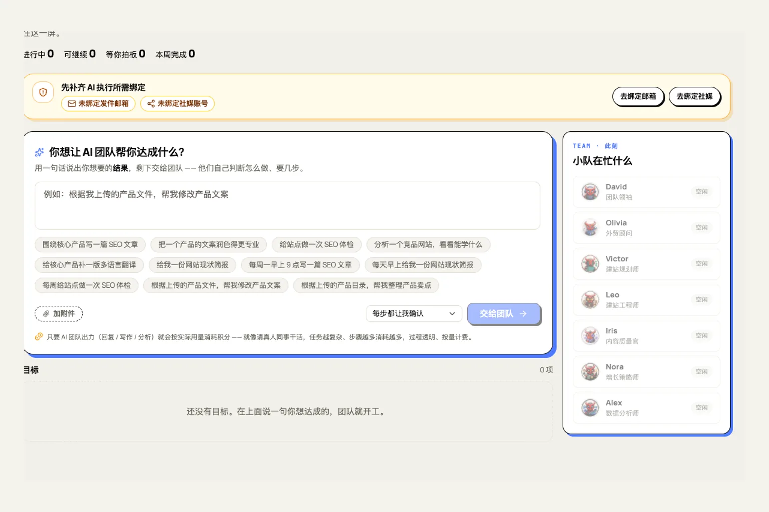Select suggestion 给我一份网站现状简报
This screenshot has width=769, height=512.
coord(192,265)
